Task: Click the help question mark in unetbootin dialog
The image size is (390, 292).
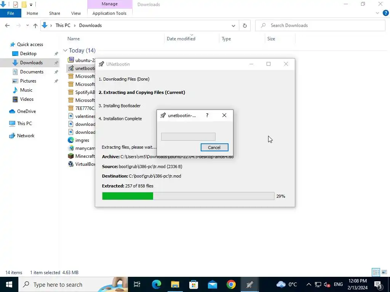Action: (x=207, y=116)
